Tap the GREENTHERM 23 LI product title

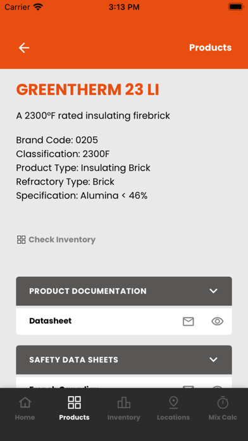pos(88,90)
